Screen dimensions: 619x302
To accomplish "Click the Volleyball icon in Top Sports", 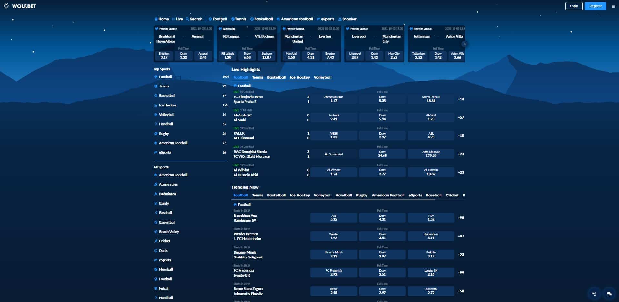I will [156, 115].
